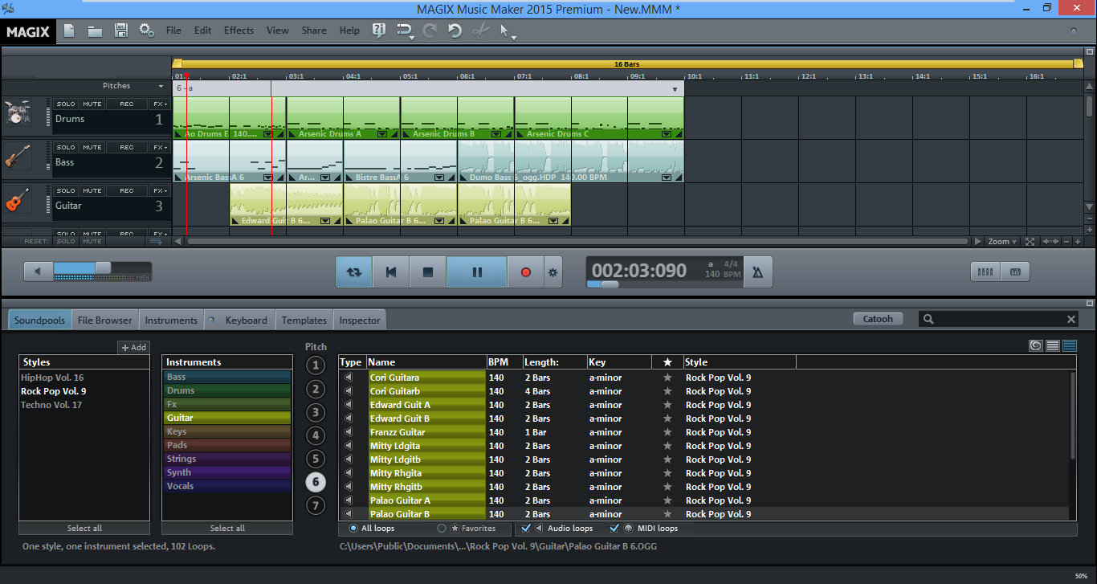
Task: Toggle loop playback mode button
Action: pos(354,272)
